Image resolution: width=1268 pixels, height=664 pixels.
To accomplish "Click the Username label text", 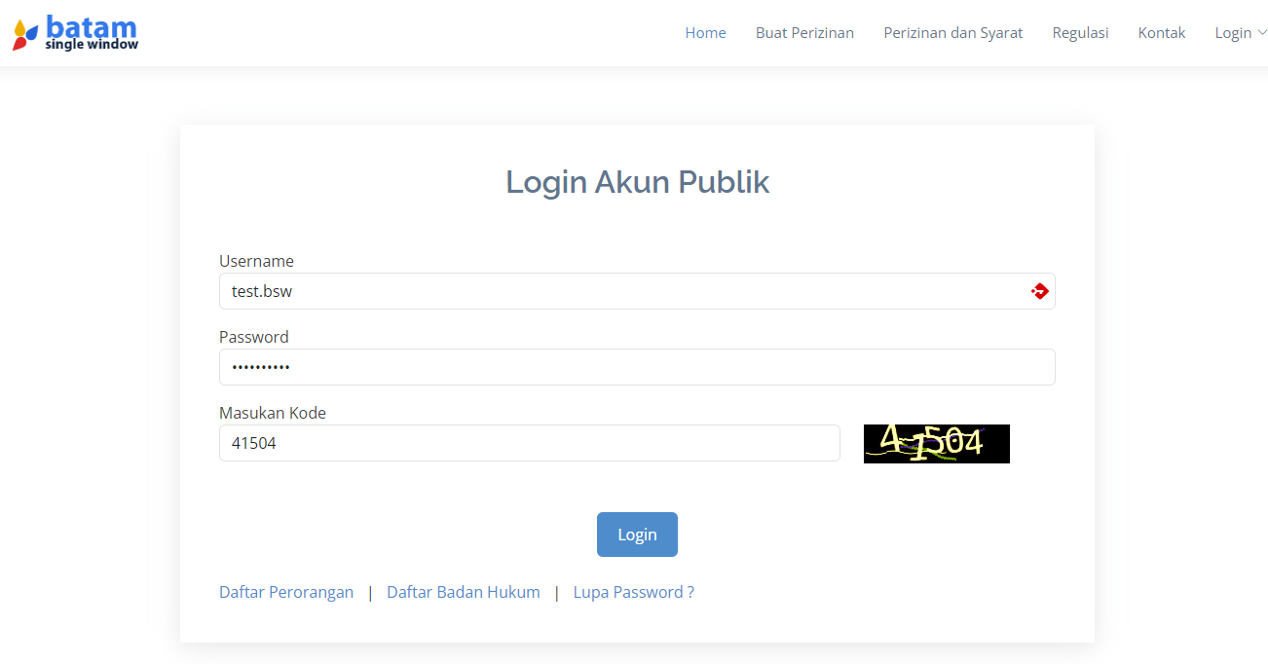I will [256, 261].
